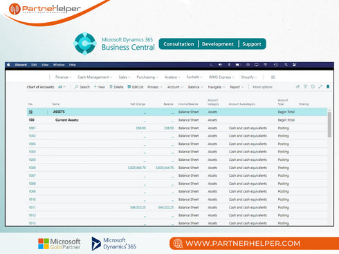Open the Balance action dropdown

point(196,87)
